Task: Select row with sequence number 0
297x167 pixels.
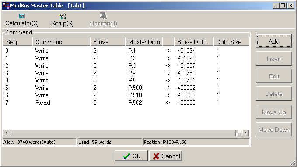Action: (126, 51)
